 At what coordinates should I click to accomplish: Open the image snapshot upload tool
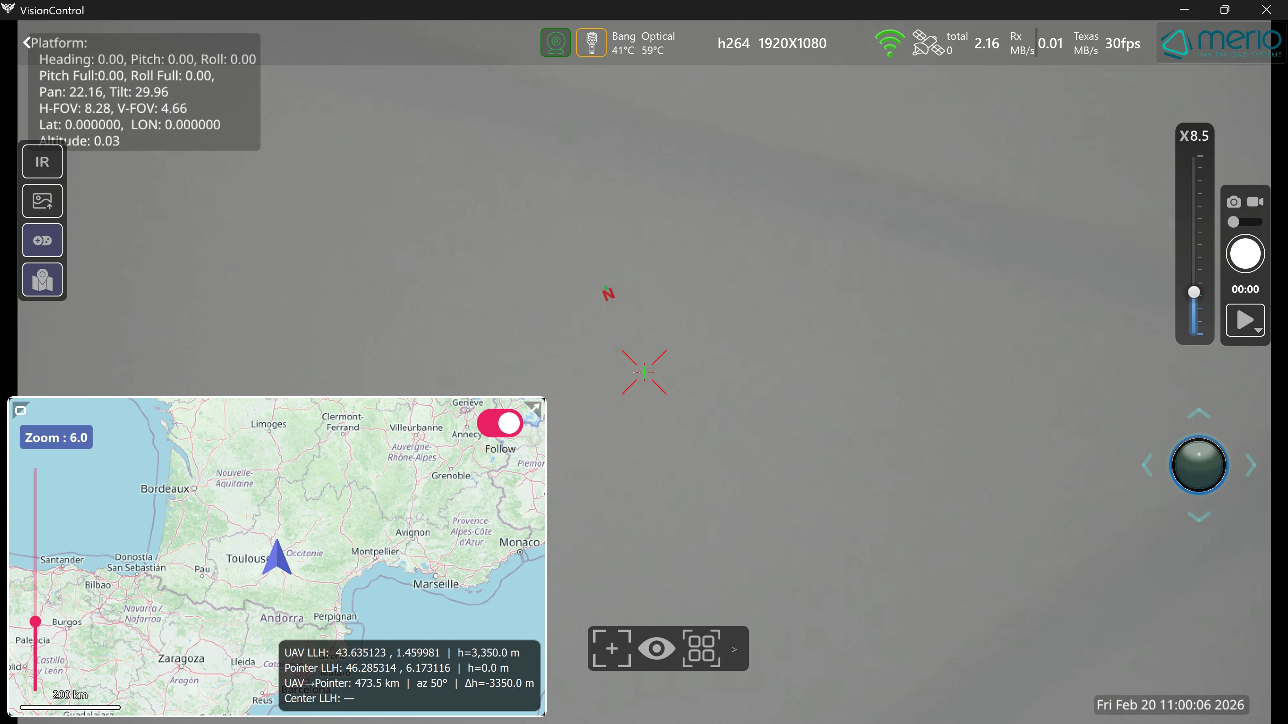click(42, 200)
